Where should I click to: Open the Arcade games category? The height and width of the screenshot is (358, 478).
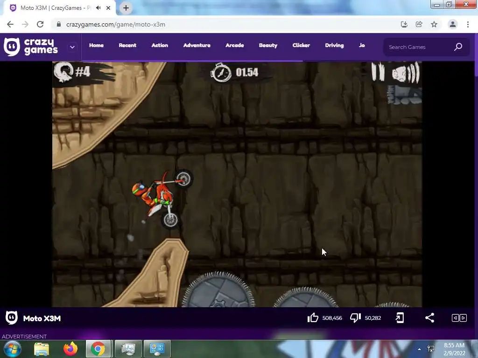point(235,45)
